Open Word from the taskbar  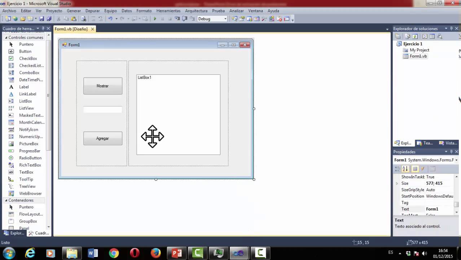tap(93, 253)
